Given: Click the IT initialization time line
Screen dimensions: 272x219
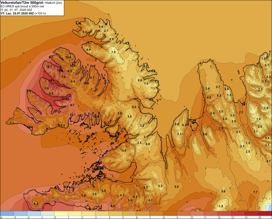Looking at the screenshot, I should (16, 10).
